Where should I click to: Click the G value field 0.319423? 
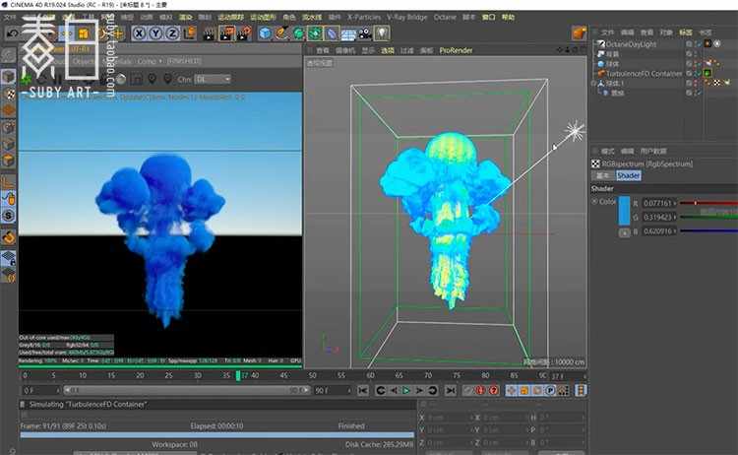[658, 217]
